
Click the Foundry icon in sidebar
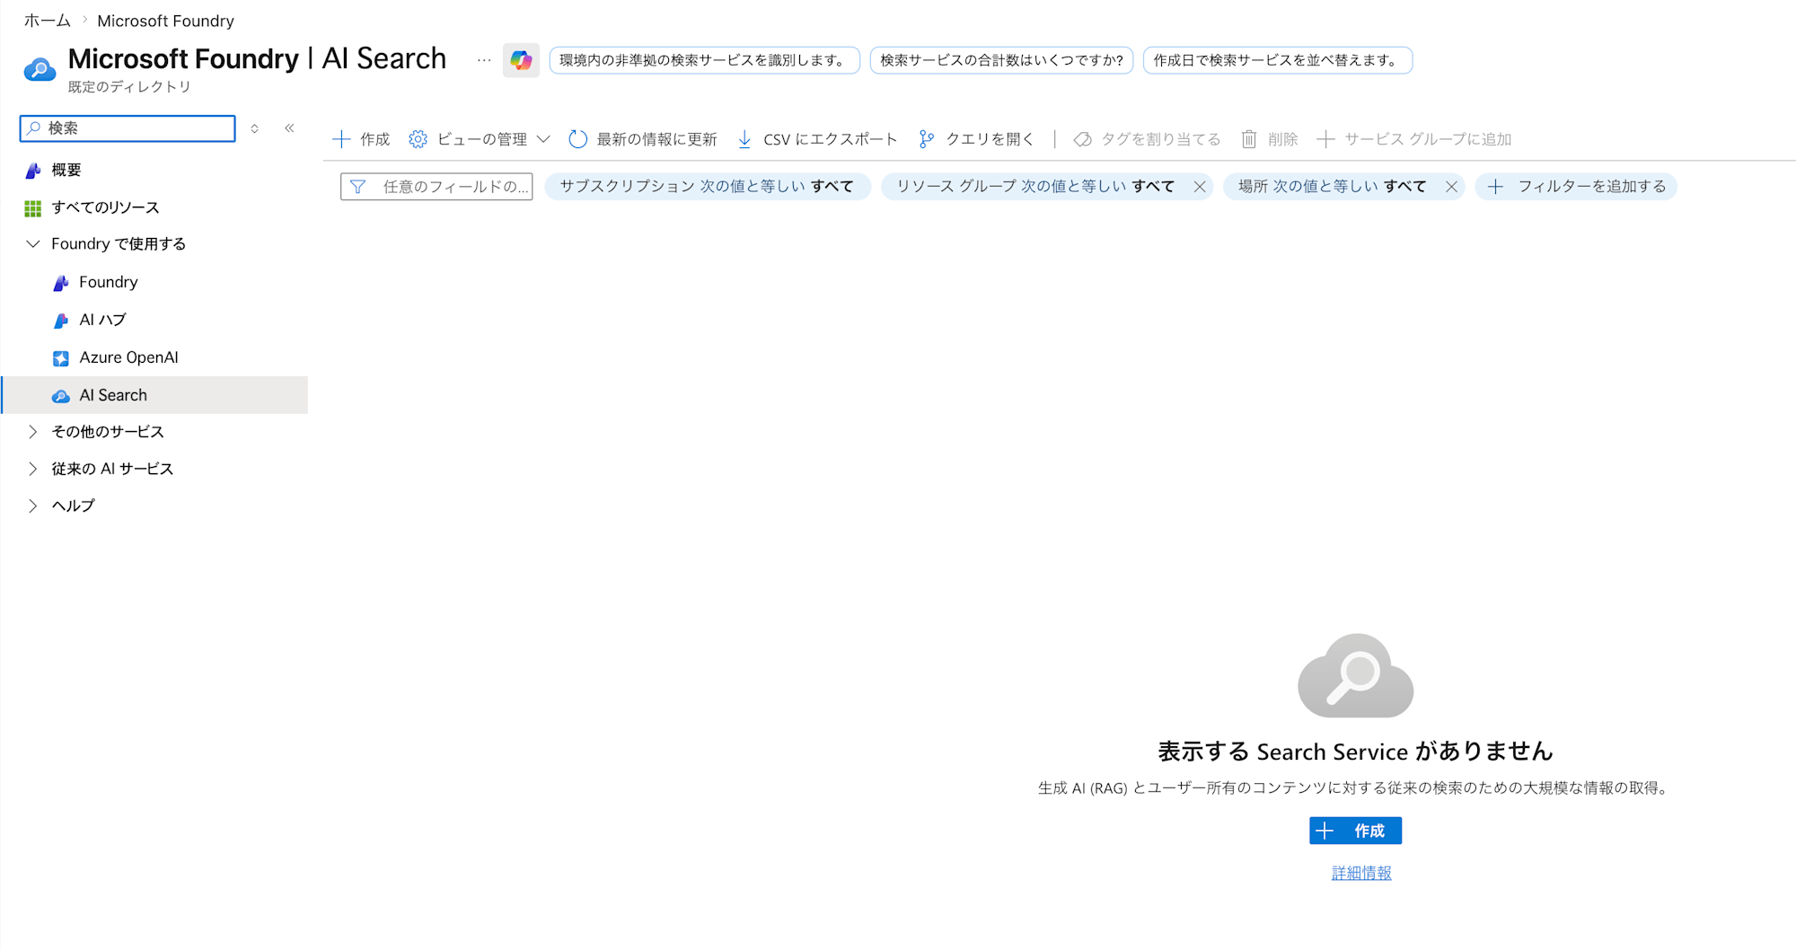coord(61,283)
